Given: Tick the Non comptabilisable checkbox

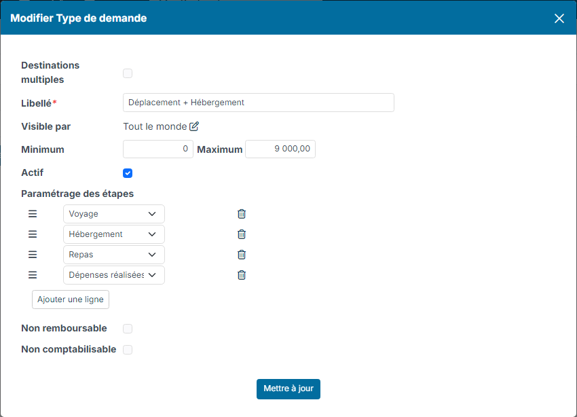Looking at the screenshot, I should (x=128, y=349).
